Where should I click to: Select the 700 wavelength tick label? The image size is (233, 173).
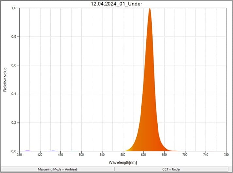click(185, 155)
